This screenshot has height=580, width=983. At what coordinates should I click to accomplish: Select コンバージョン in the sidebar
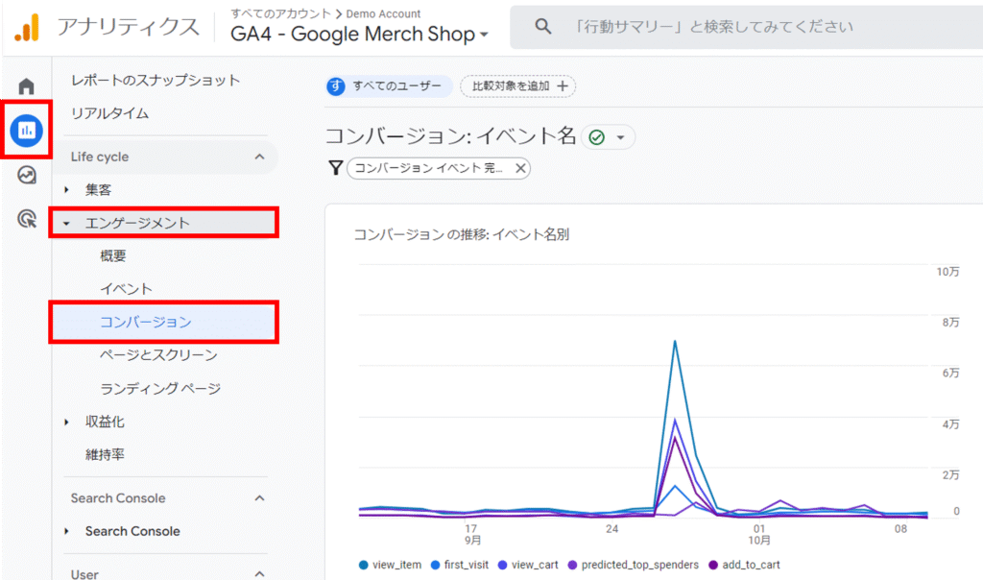(x=146, y=322)
